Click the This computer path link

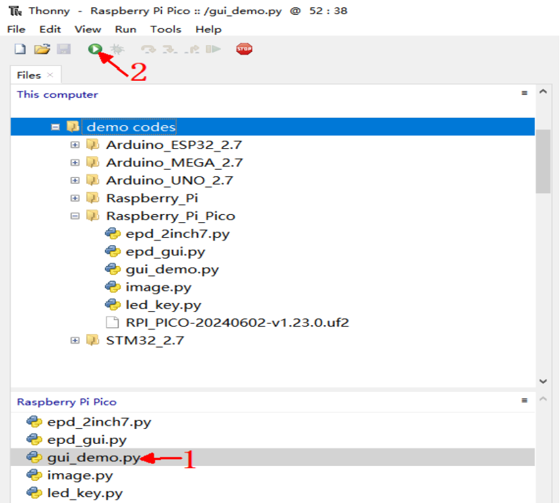(57, 94)
